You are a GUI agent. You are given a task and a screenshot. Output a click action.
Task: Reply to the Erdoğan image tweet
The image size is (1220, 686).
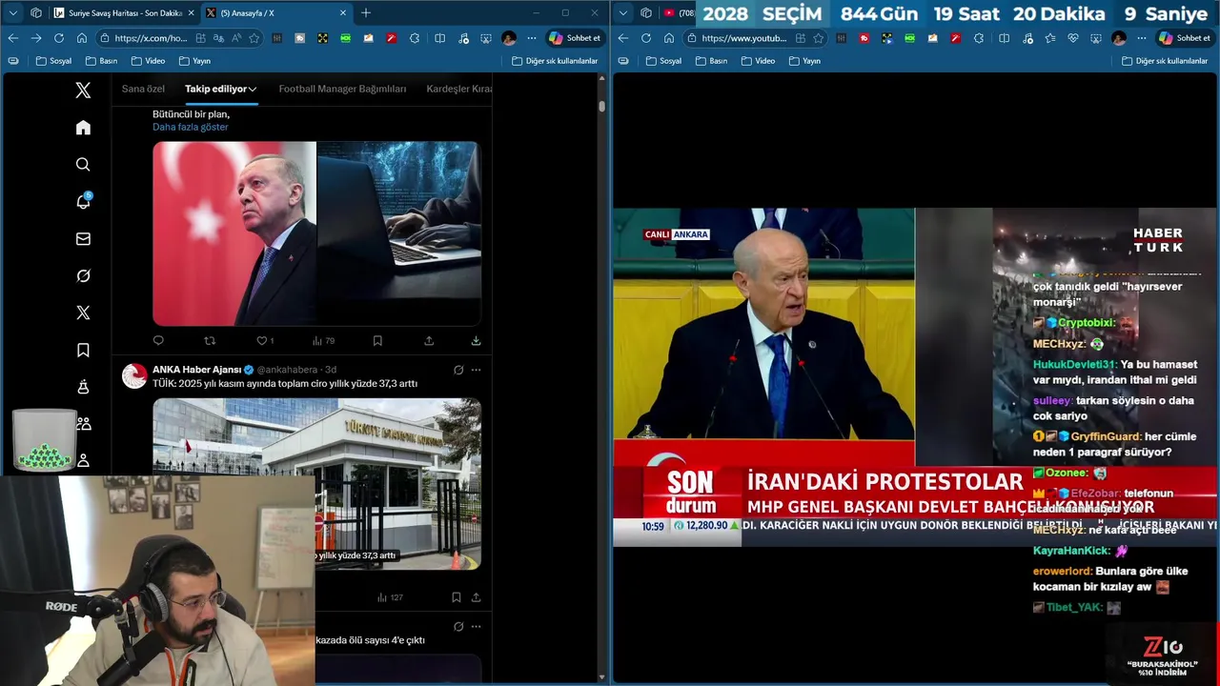point(158,340)
